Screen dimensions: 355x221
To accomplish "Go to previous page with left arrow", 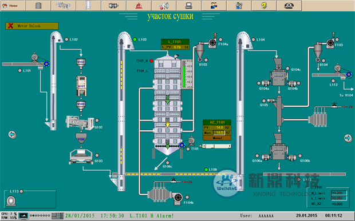I will click(12, 135).
